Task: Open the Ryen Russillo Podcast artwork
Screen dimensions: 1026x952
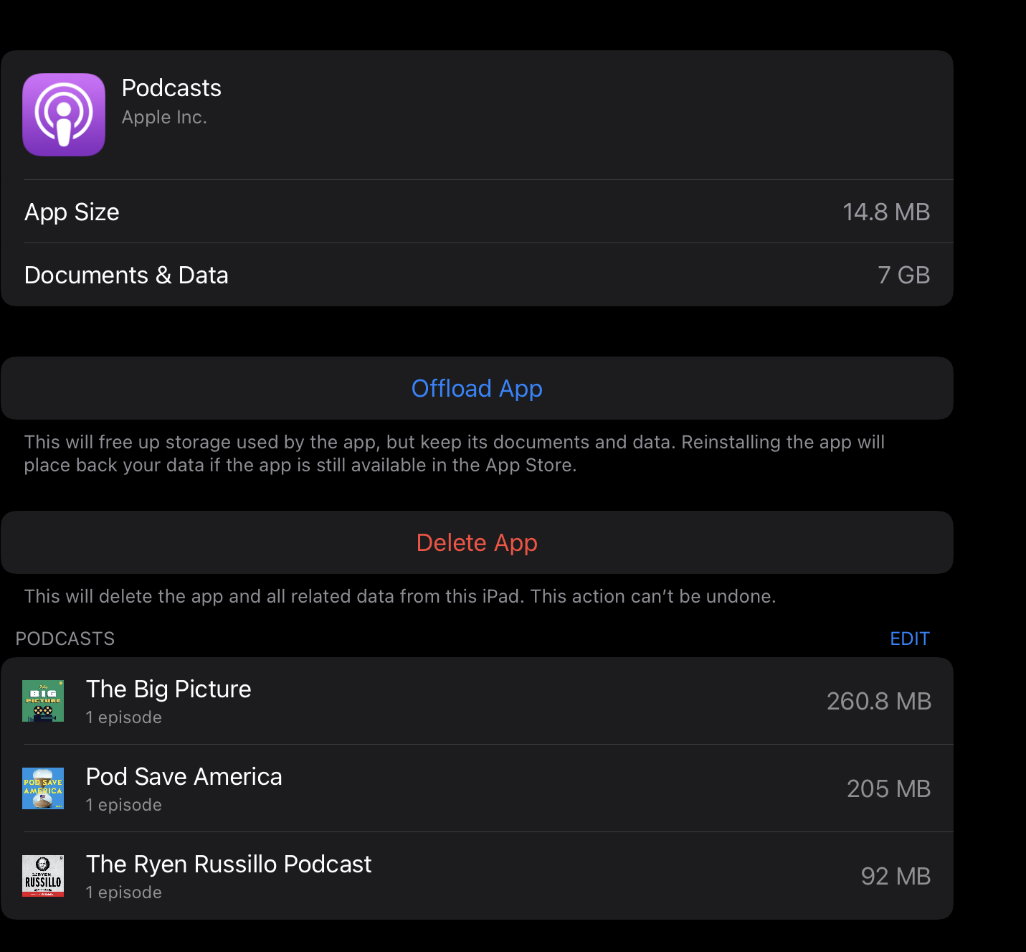Action: coord(43,876)
